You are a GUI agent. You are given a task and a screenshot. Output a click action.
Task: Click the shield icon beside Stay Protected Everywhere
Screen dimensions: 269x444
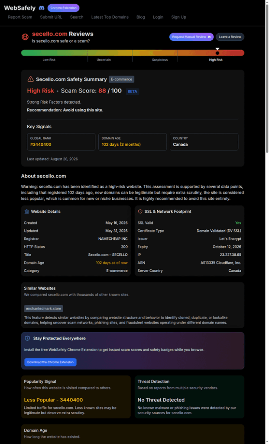click(x=27, y=338)
